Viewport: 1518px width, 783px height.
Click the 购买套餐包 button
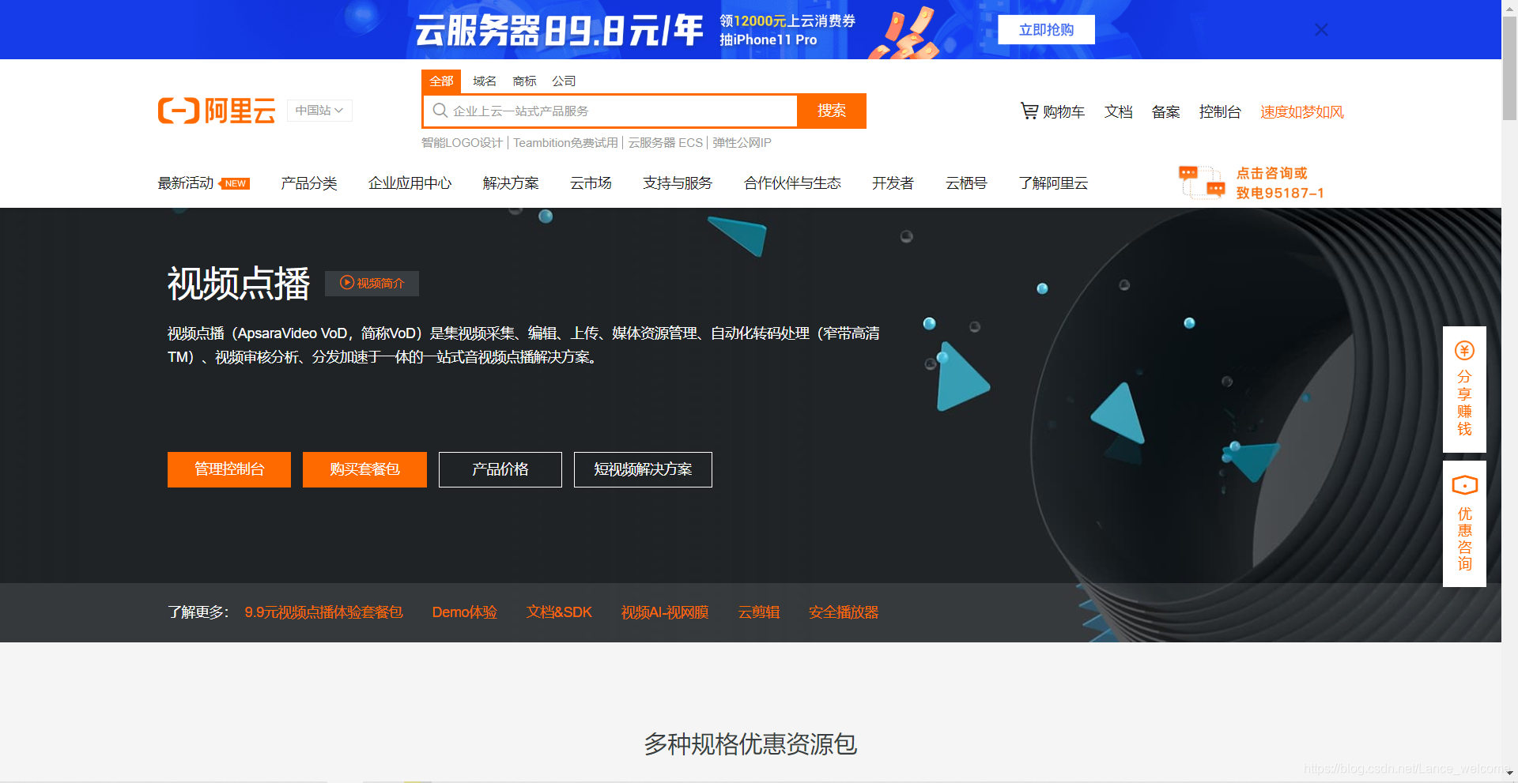364,469
